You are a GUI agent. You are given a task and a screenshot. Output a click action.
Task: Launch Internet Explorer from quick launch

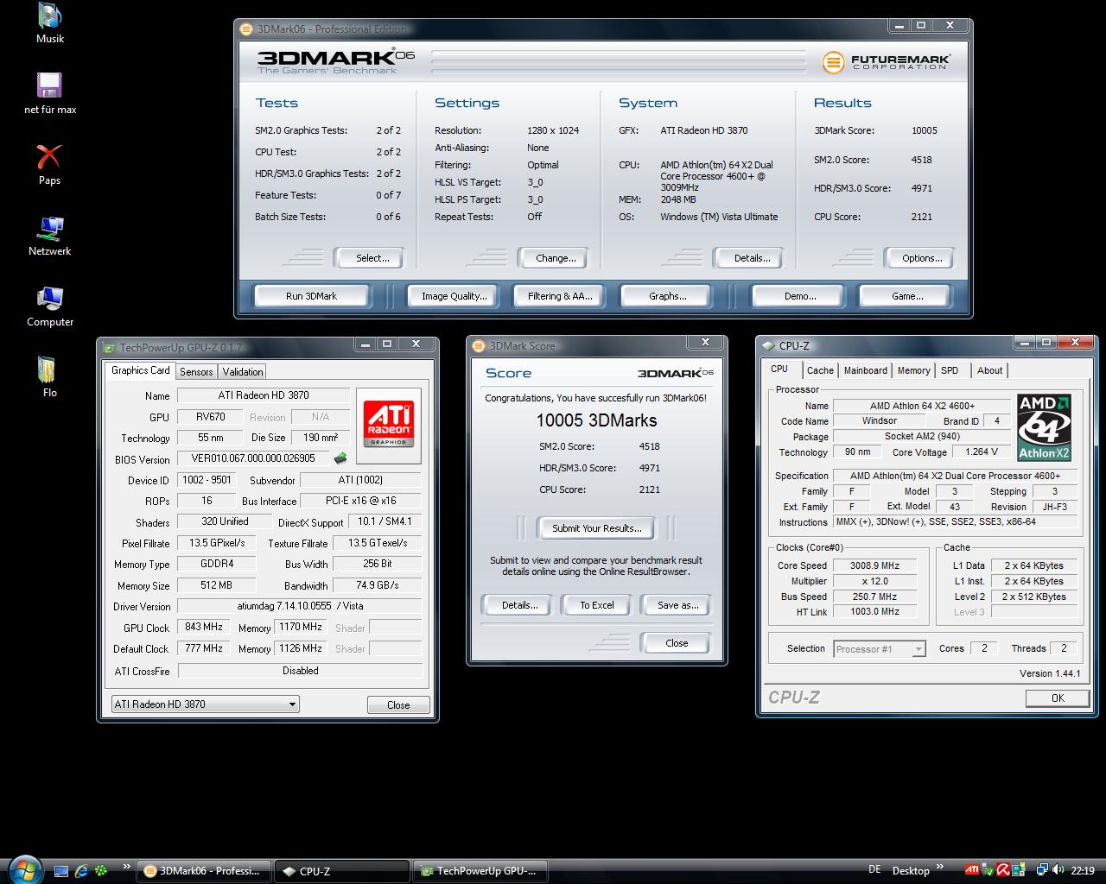pos(81,871)
